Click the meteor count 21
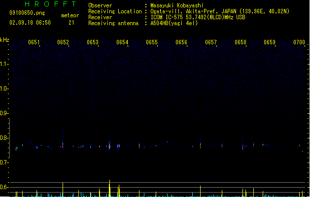The height and width of the screenshot is (197, 310). pos(71,23)
